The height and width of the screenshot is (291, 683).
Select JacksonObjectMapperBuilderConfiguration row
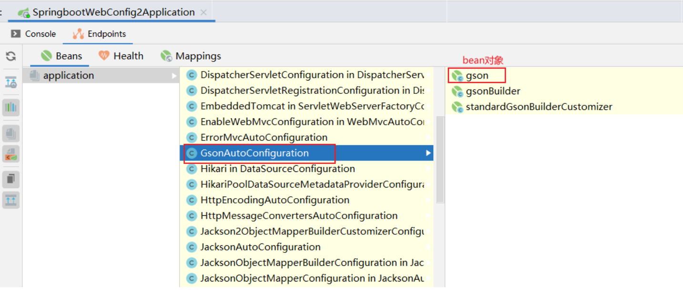(x=306, y=262)
